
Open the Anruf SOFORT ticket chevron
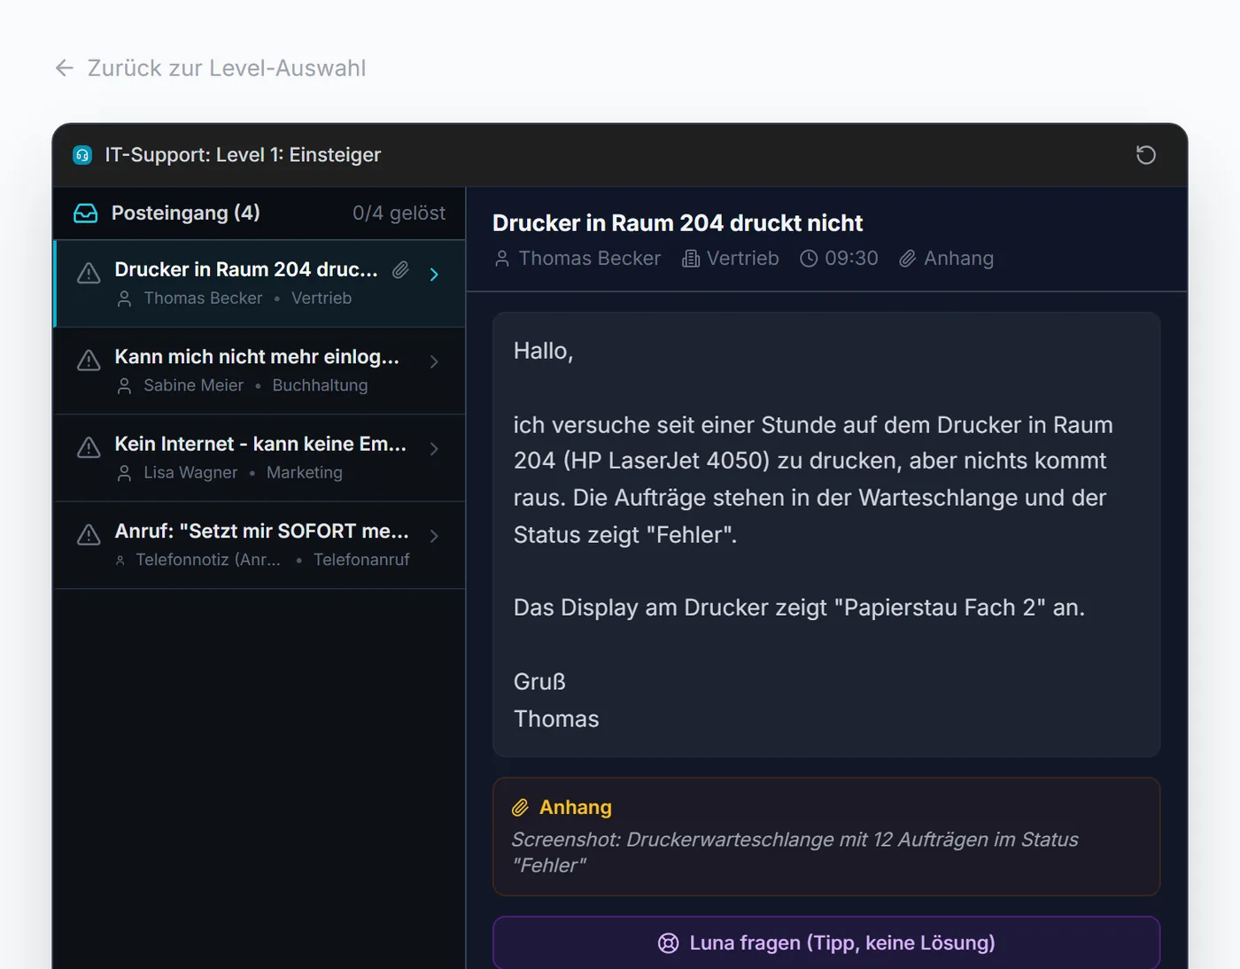[434, 536]
